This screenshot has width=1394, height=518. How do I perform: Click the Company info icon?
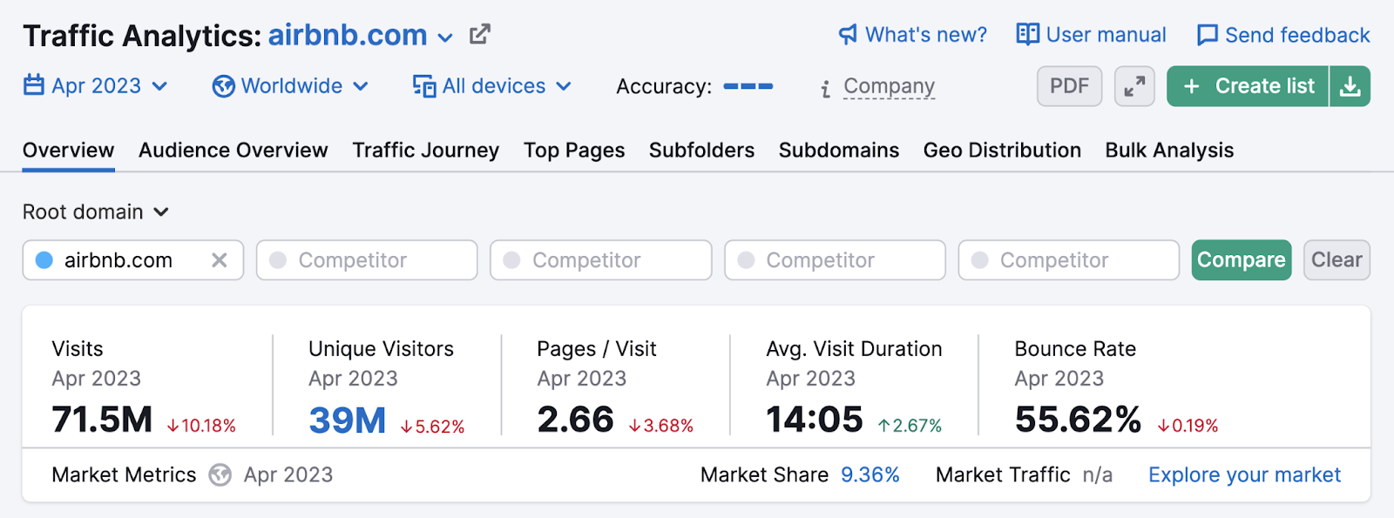pyautogui.click(x=825, y=88)
